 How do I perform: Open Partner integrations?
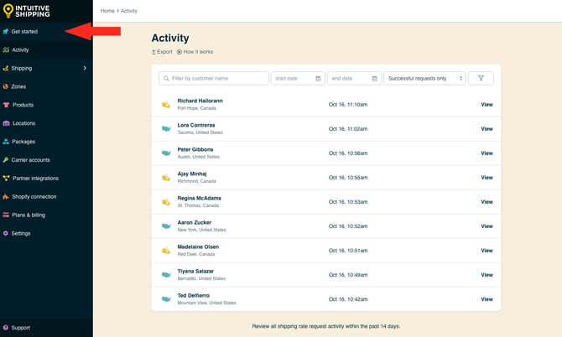pos(35,179)
